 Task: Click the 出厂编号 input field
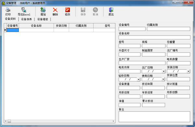tap(178, 54)
